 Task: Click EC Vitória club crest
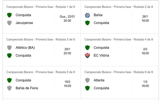pyautogui.click(x=87, y=55)
